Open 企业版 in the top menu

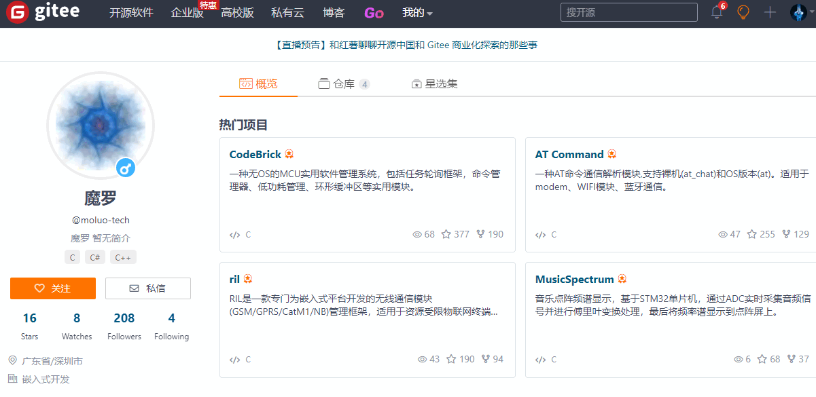coord(187,12)
